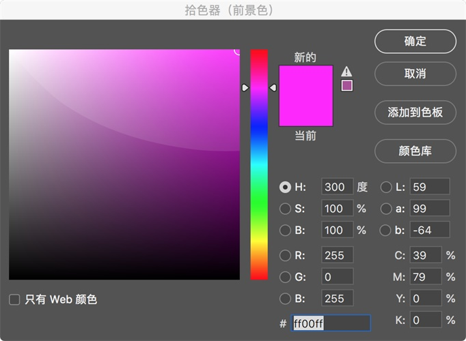Enable the 只有 Web 颜色 checkbox
The width and height of the screenshot is (466, 341).
tap(14, 299)
